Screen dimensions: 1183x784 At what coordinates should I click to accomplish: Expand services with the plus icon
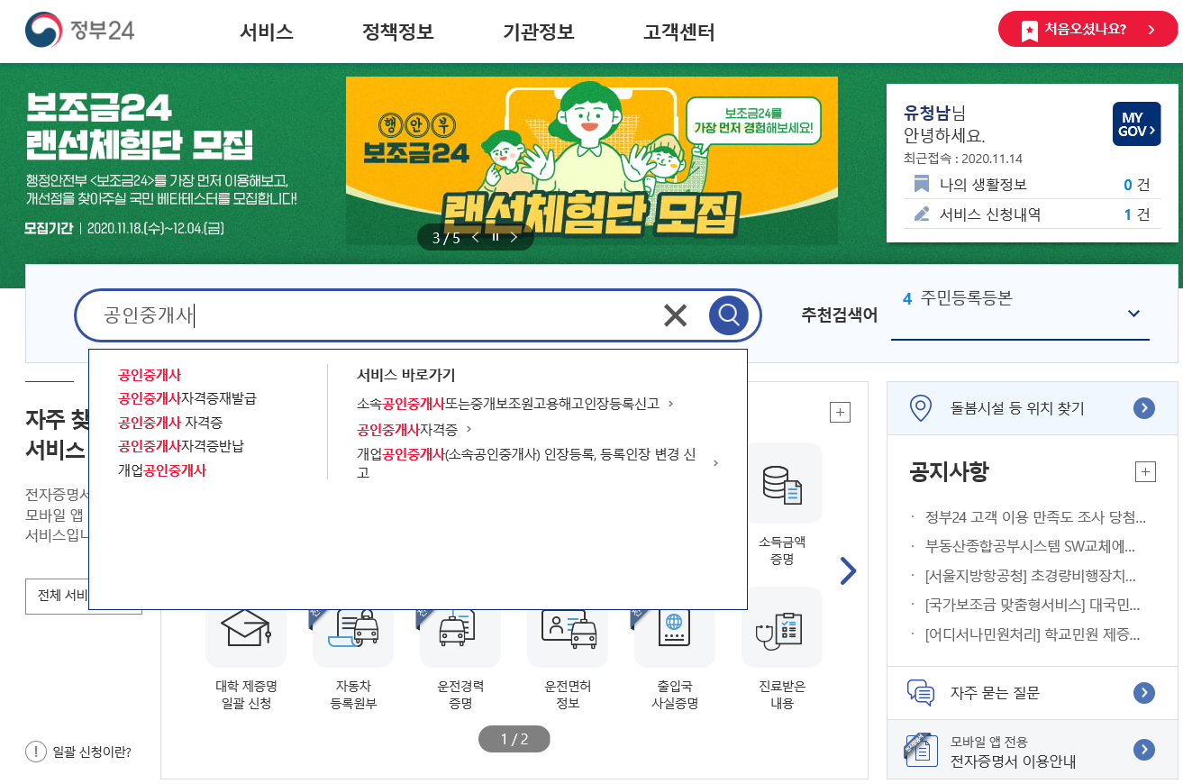(x=840, y=413)
